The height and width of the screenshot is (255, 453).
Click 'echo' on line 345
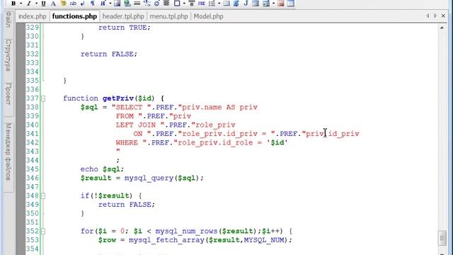tap(89, 169)
